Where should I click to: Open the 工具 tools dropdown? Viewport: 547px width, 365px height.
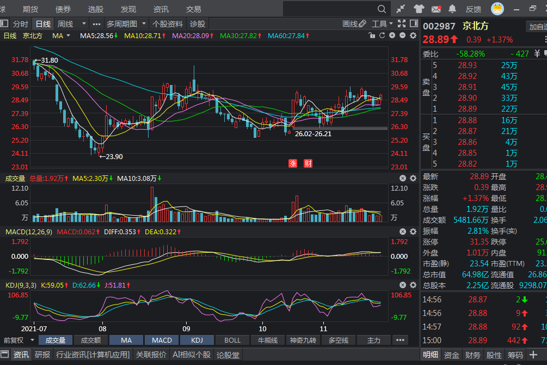coord(383,24)
